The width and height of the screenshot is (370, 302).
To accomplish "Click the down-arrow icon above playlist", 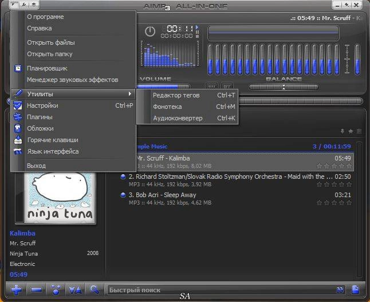I will 342,131.
